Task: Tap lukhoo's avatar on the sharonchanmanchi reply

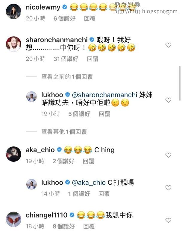Action: pos(31,97)
